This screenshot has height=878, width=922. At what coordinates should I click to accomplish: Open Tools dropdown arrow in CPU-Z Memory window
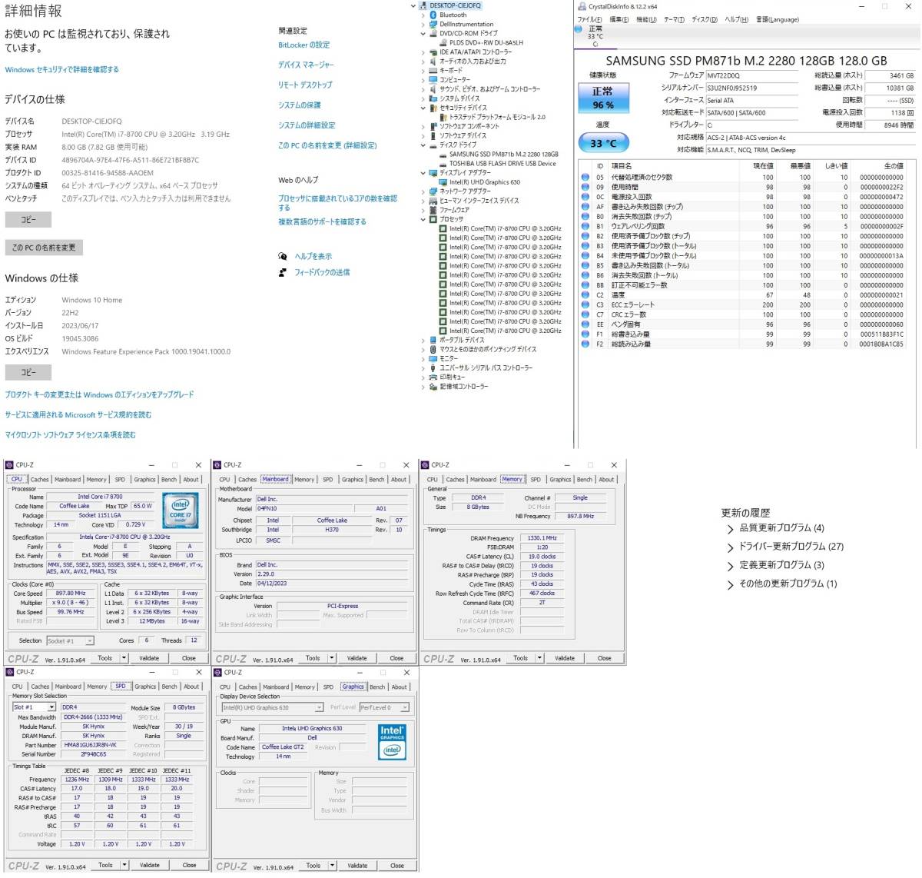(x=540, y=658)
